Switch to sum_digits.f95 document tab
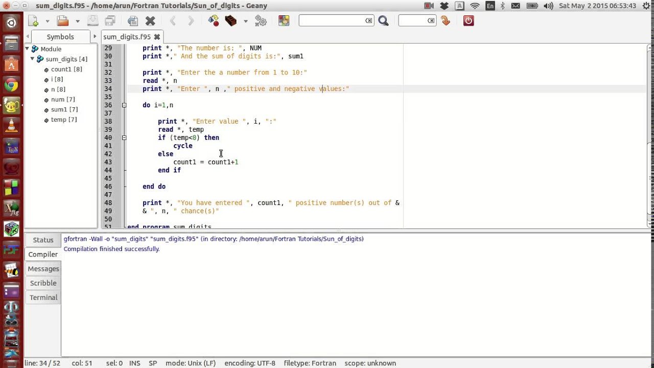The width and height of the screenshot is (654, 368). point(127,37)
